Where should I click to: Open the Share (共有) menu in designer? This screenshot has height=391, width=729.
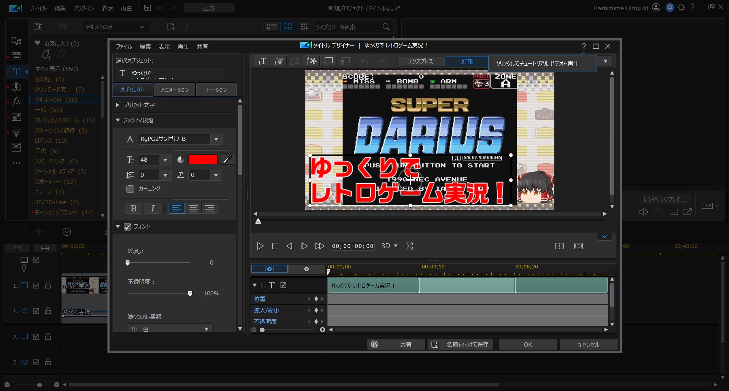tap(202, 46)
